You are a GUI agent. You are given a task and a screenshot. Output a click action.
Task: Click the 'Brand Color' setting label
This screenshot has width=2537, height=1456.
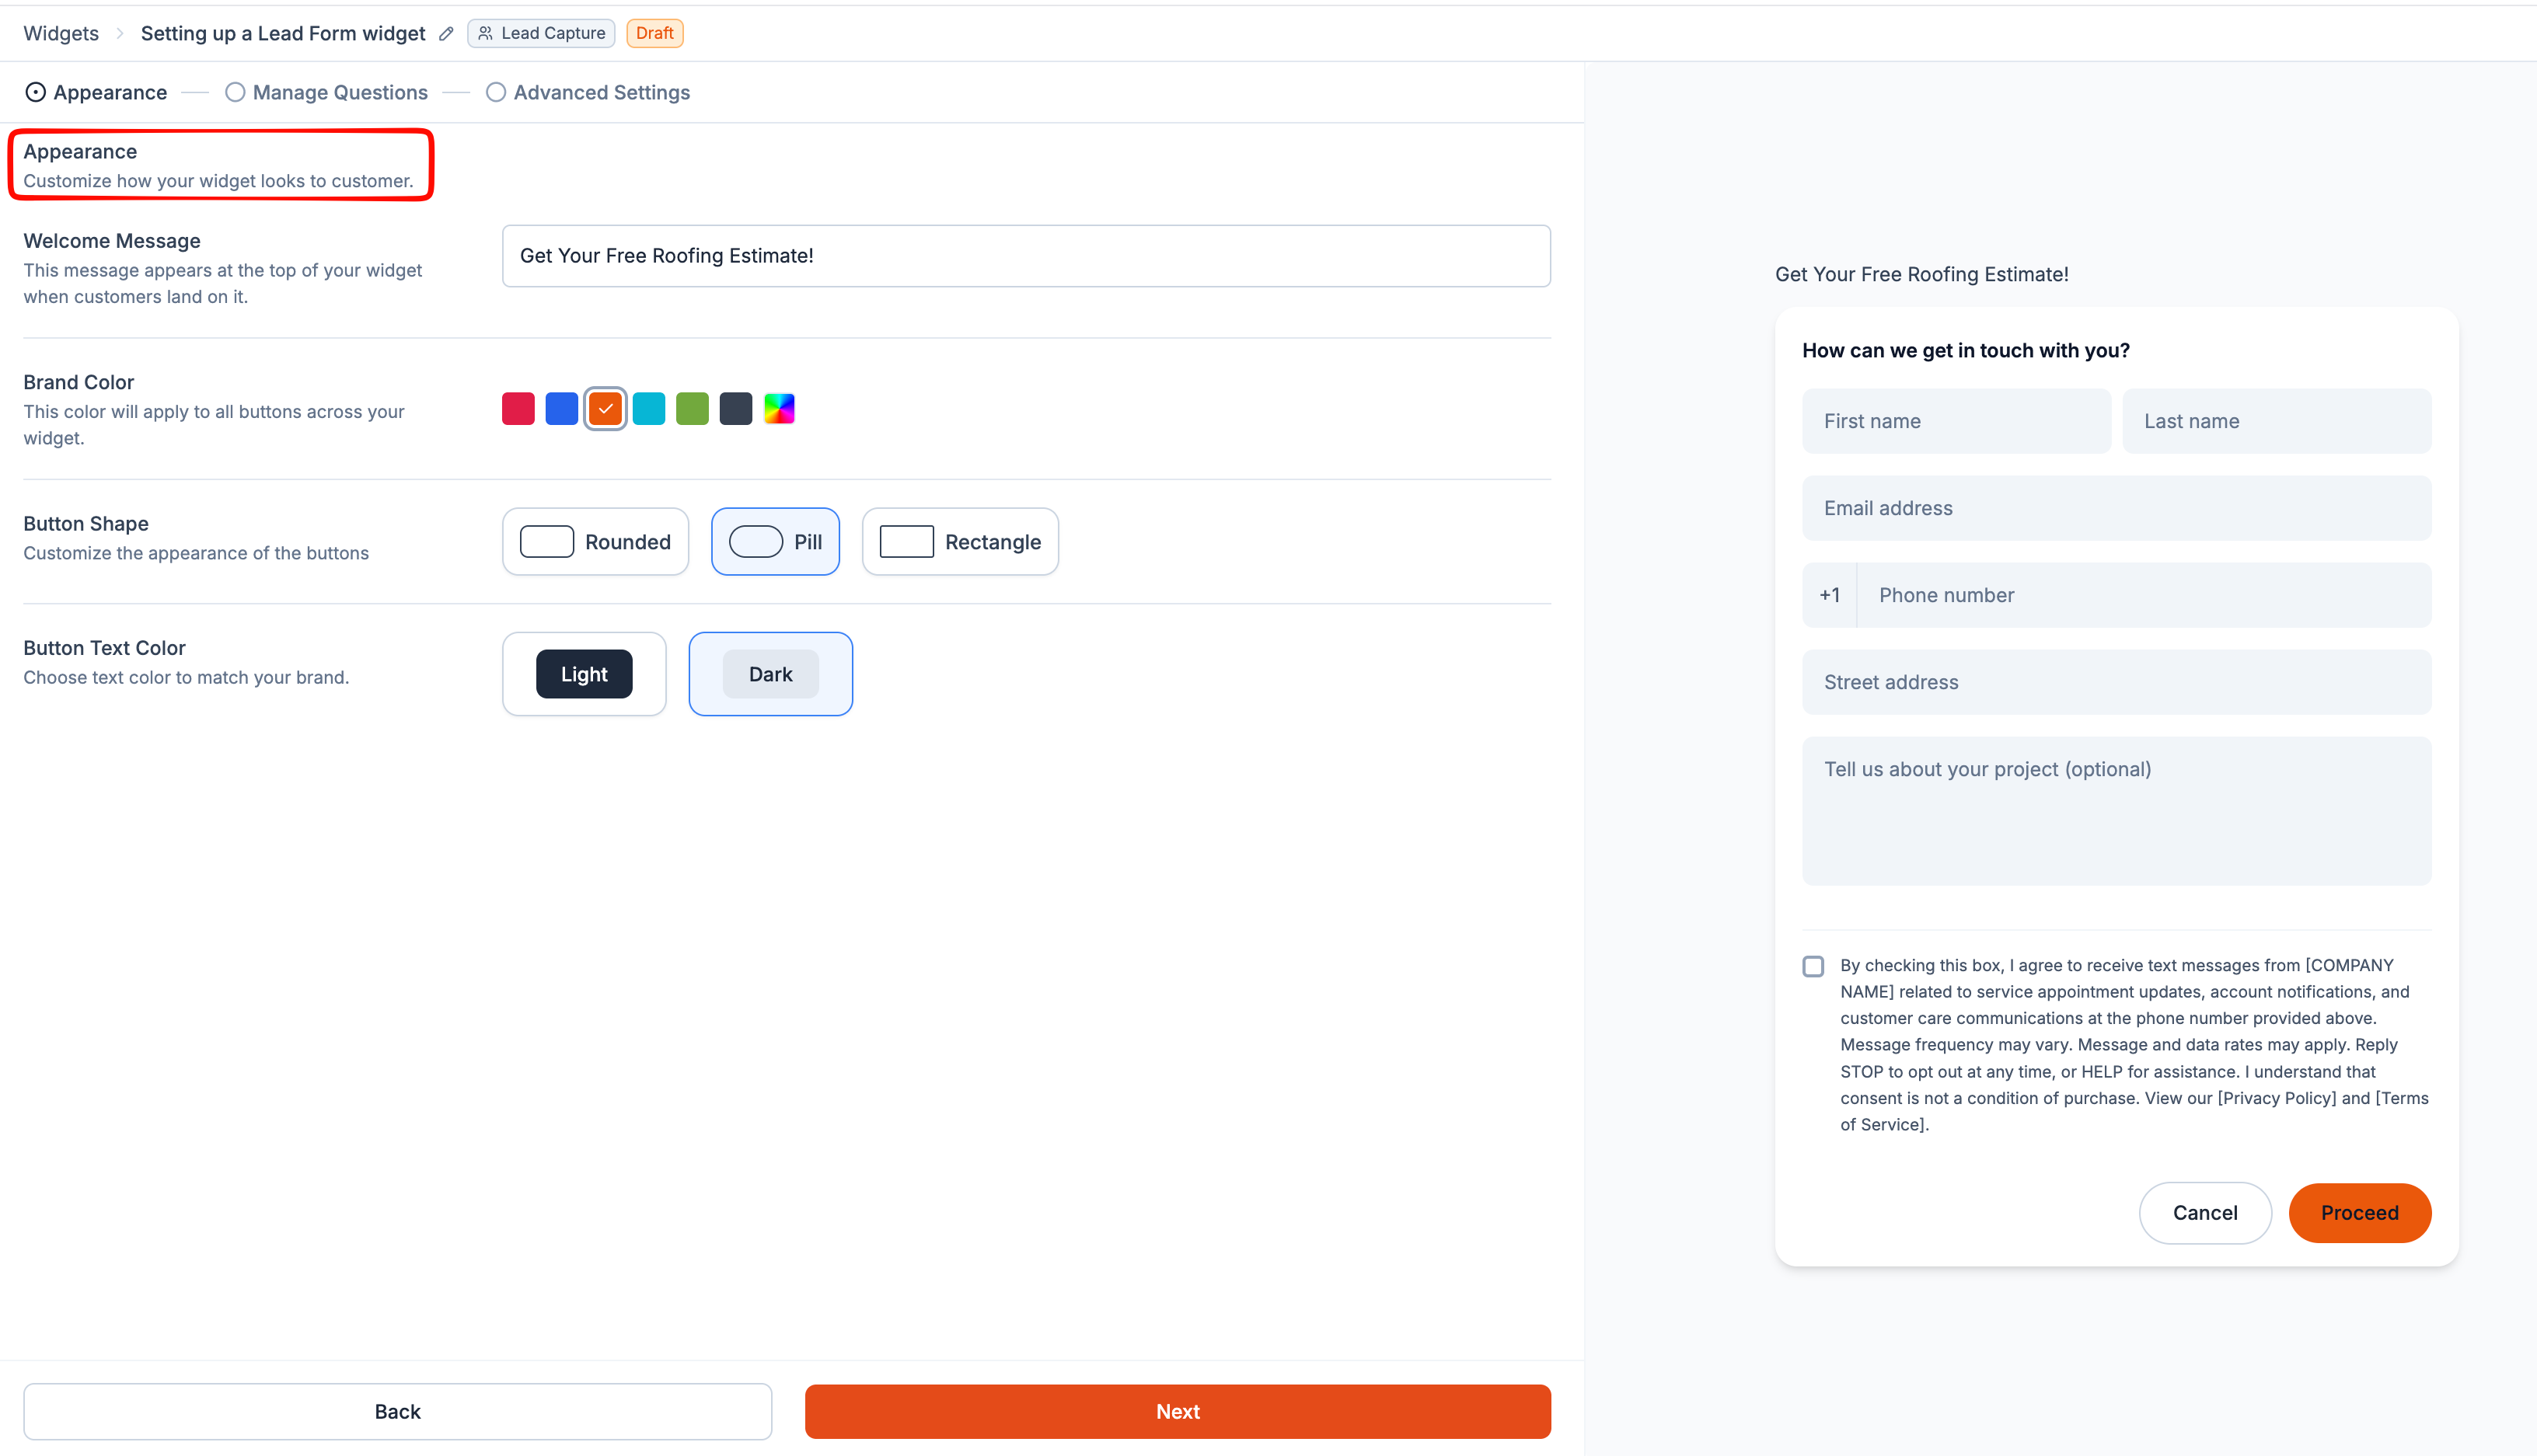coord(78,382)
